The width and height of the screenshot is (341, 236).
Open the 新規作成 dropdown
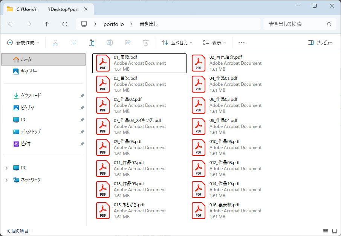[x=23, y=43]
